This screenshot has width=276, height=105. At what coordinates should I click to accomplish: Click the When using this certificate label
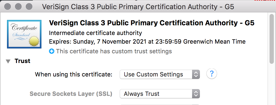tap(74, 75)
